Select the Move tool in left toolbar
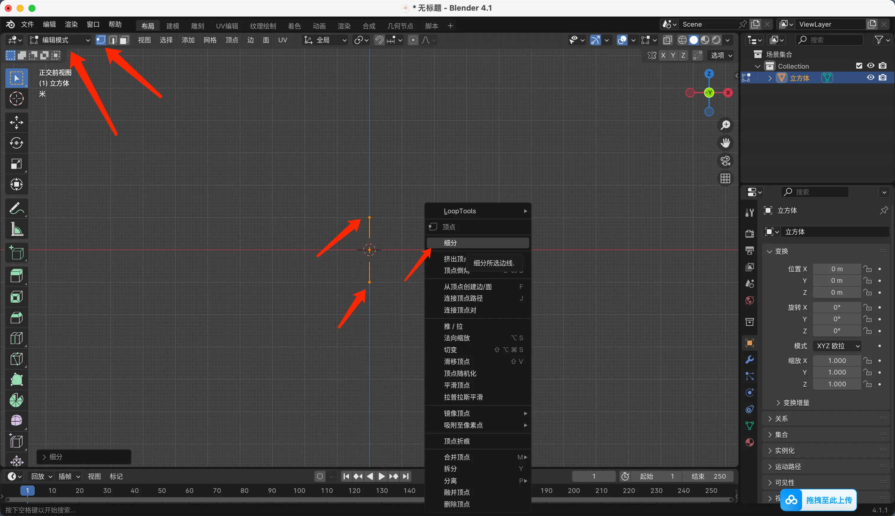Viewport: 895px width, 516px height. [x=16, y=122]
